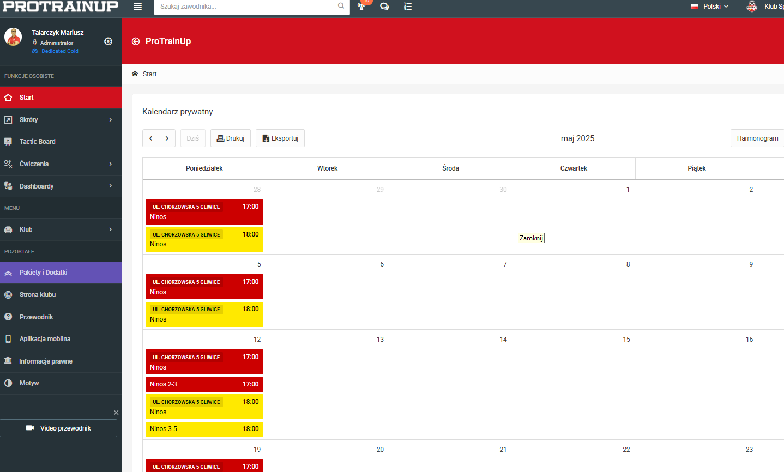
Task: Open Przewodnik menu item
Action: [61, 317]
